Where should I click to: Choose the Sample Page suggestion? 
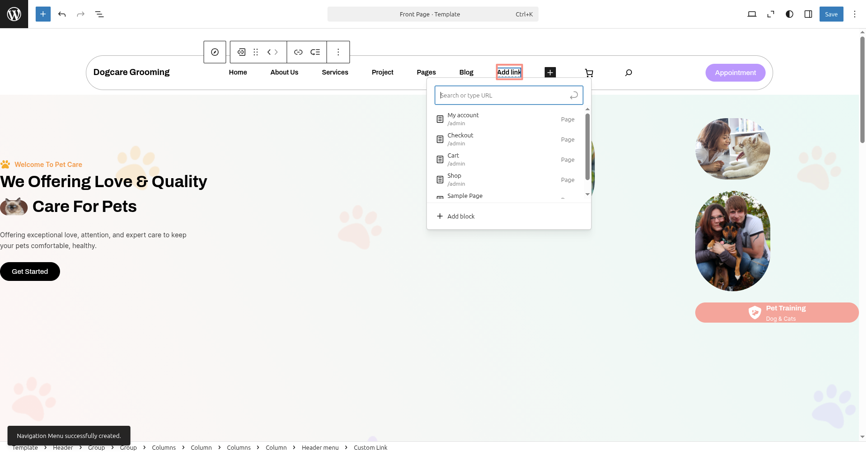point(506,196)
